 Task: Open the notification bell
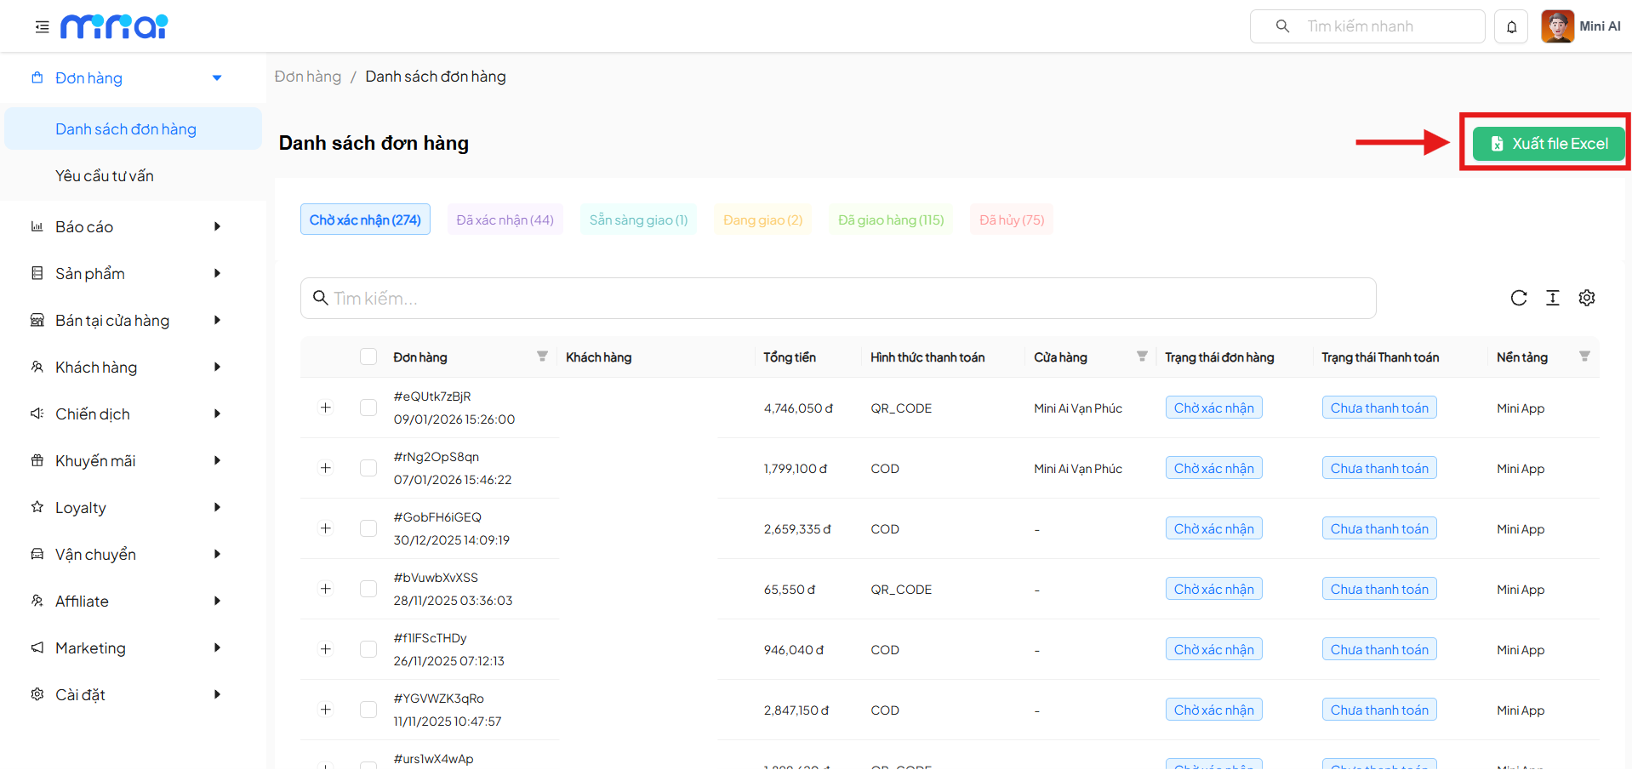click(1511, 27)
